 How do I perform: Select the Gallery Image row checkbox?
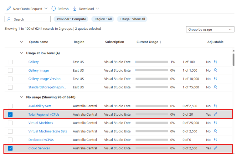click(x=10, y=70)
